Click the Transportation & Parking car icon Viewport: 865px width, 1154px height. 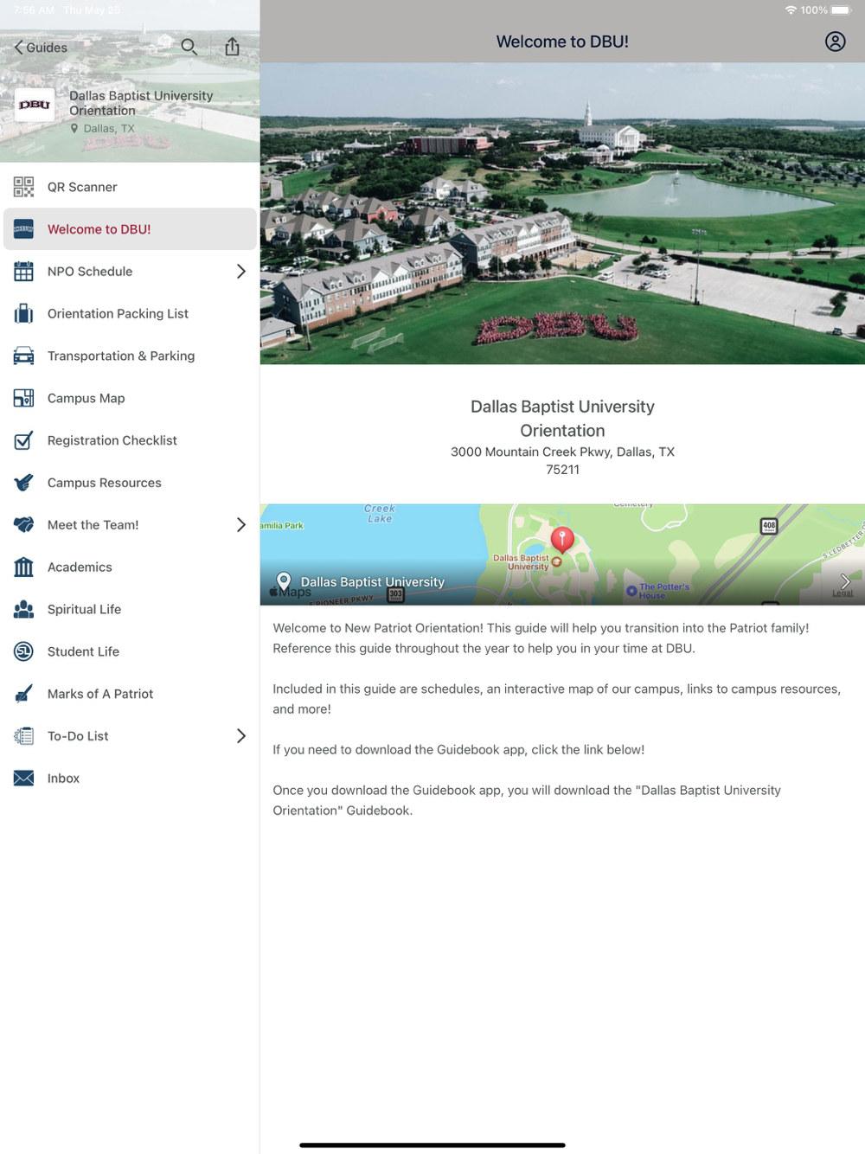pyautogui.click(x=24, y=356)
